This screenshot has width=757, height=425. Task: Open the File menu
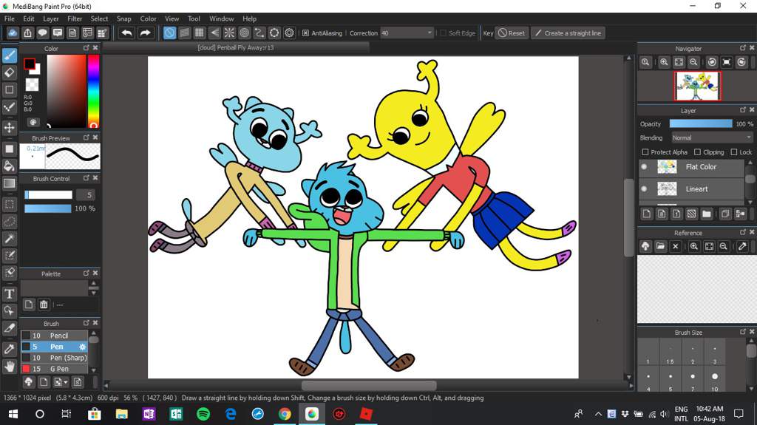[x=9, y=18]
